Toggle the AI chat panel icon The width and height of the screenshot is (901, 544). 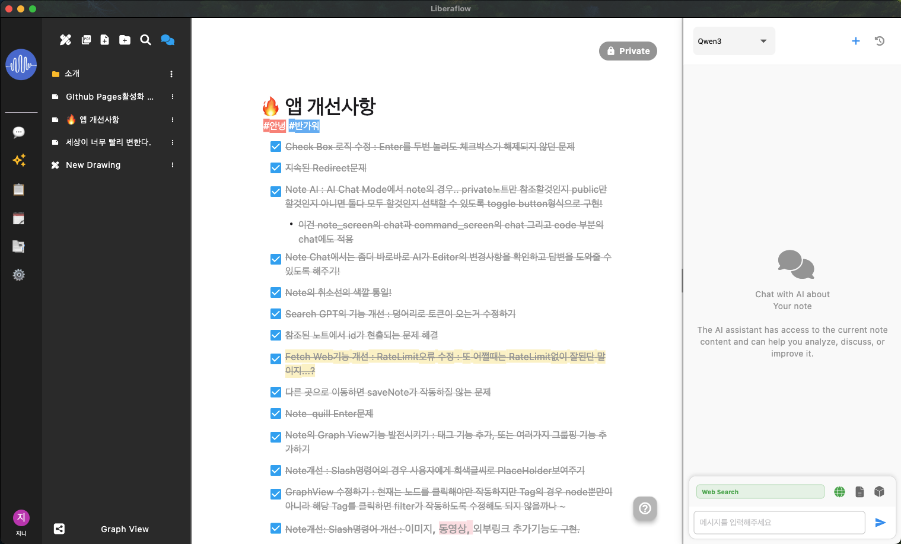[x=167, y=40]
